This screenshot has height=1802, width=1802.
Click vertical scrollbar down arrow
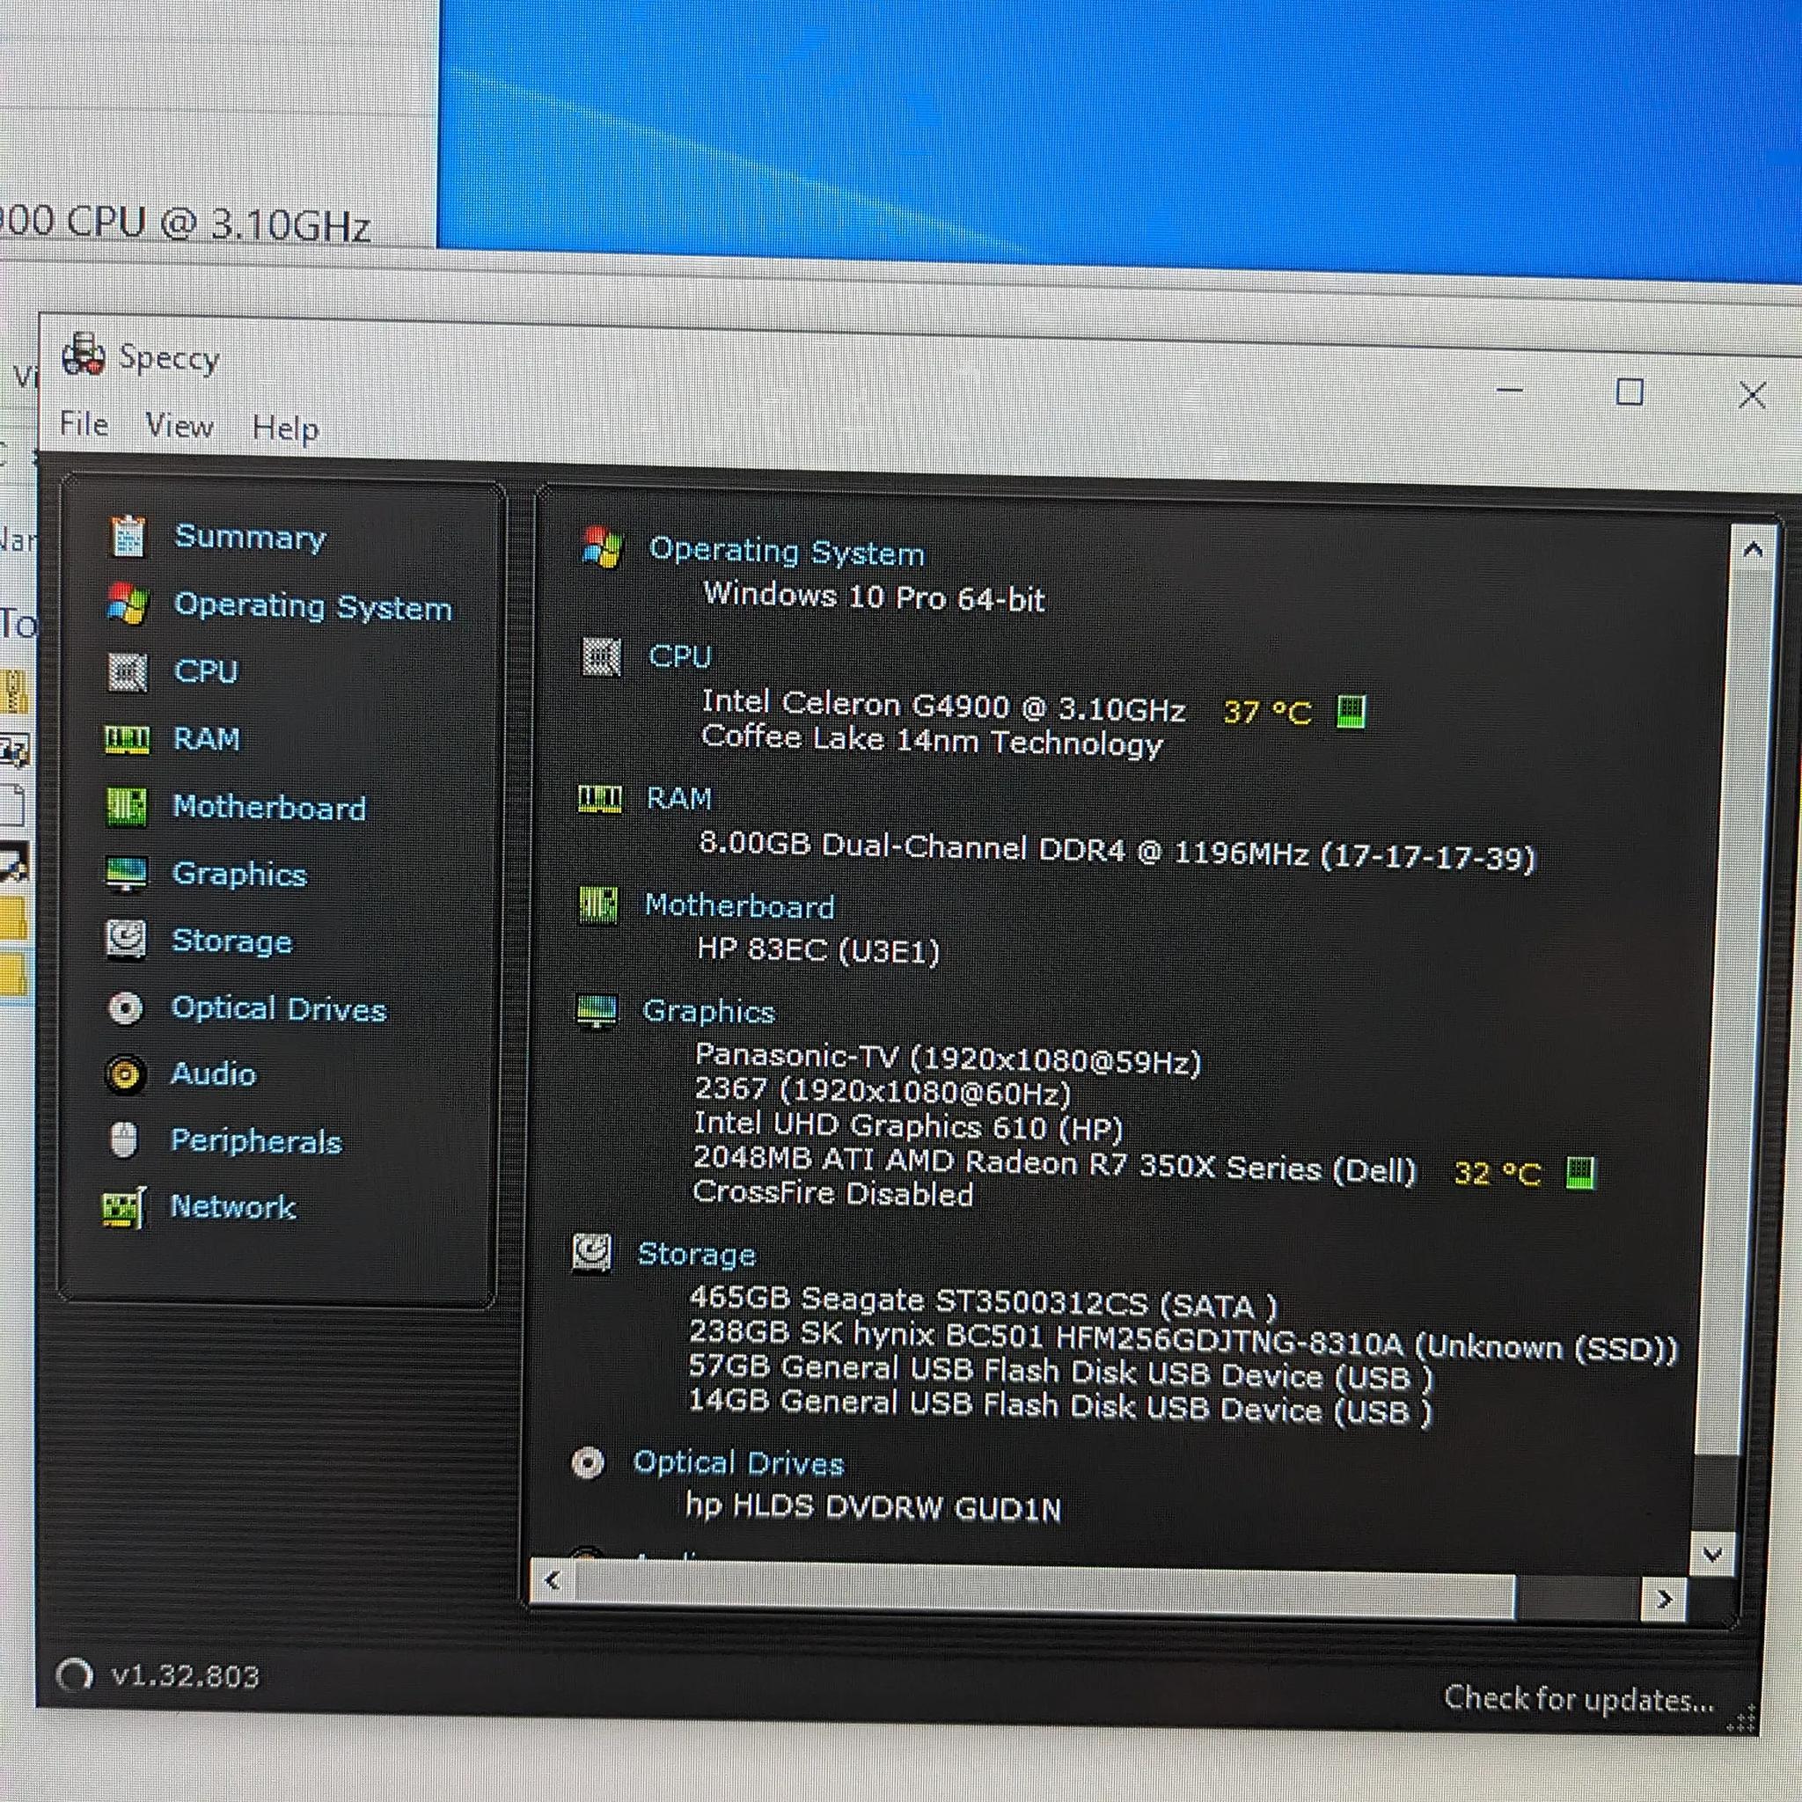pos(1711,1554)
